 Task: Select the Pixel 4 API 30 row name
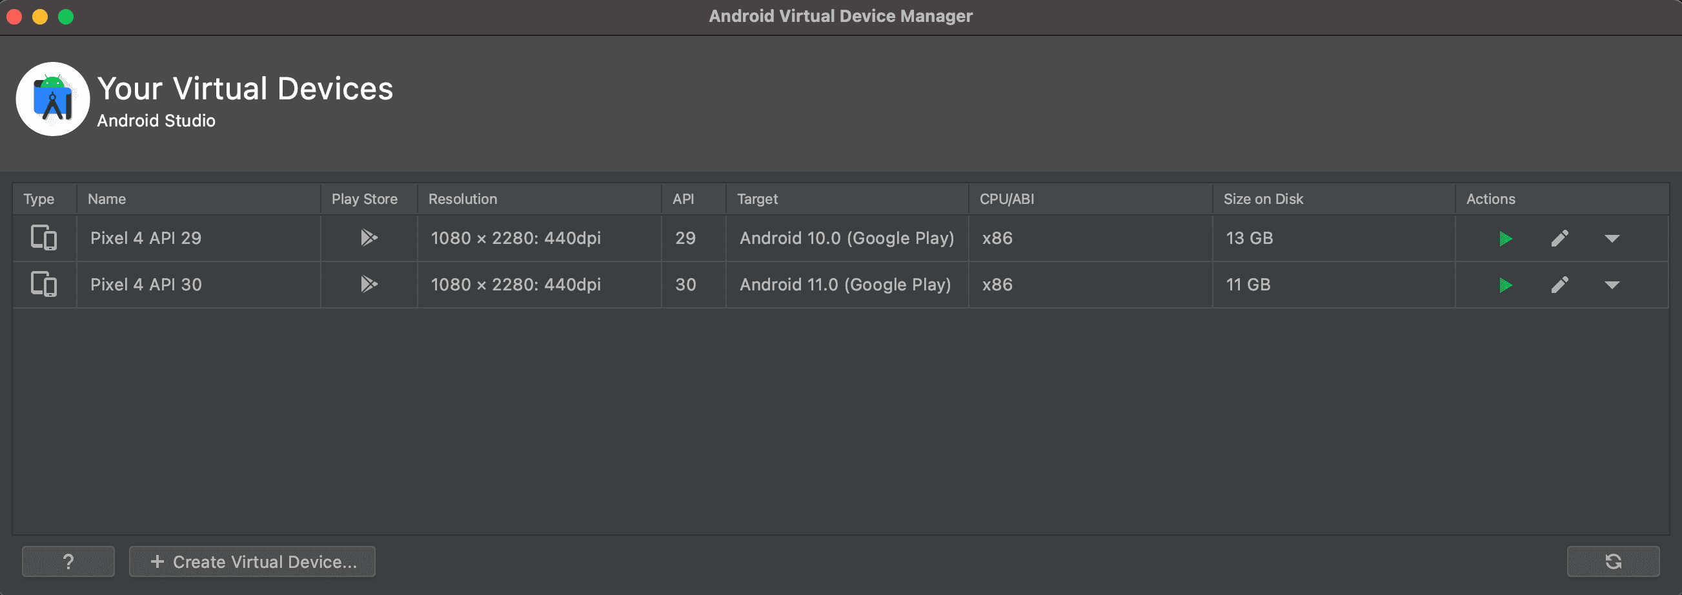coord(147,285)
